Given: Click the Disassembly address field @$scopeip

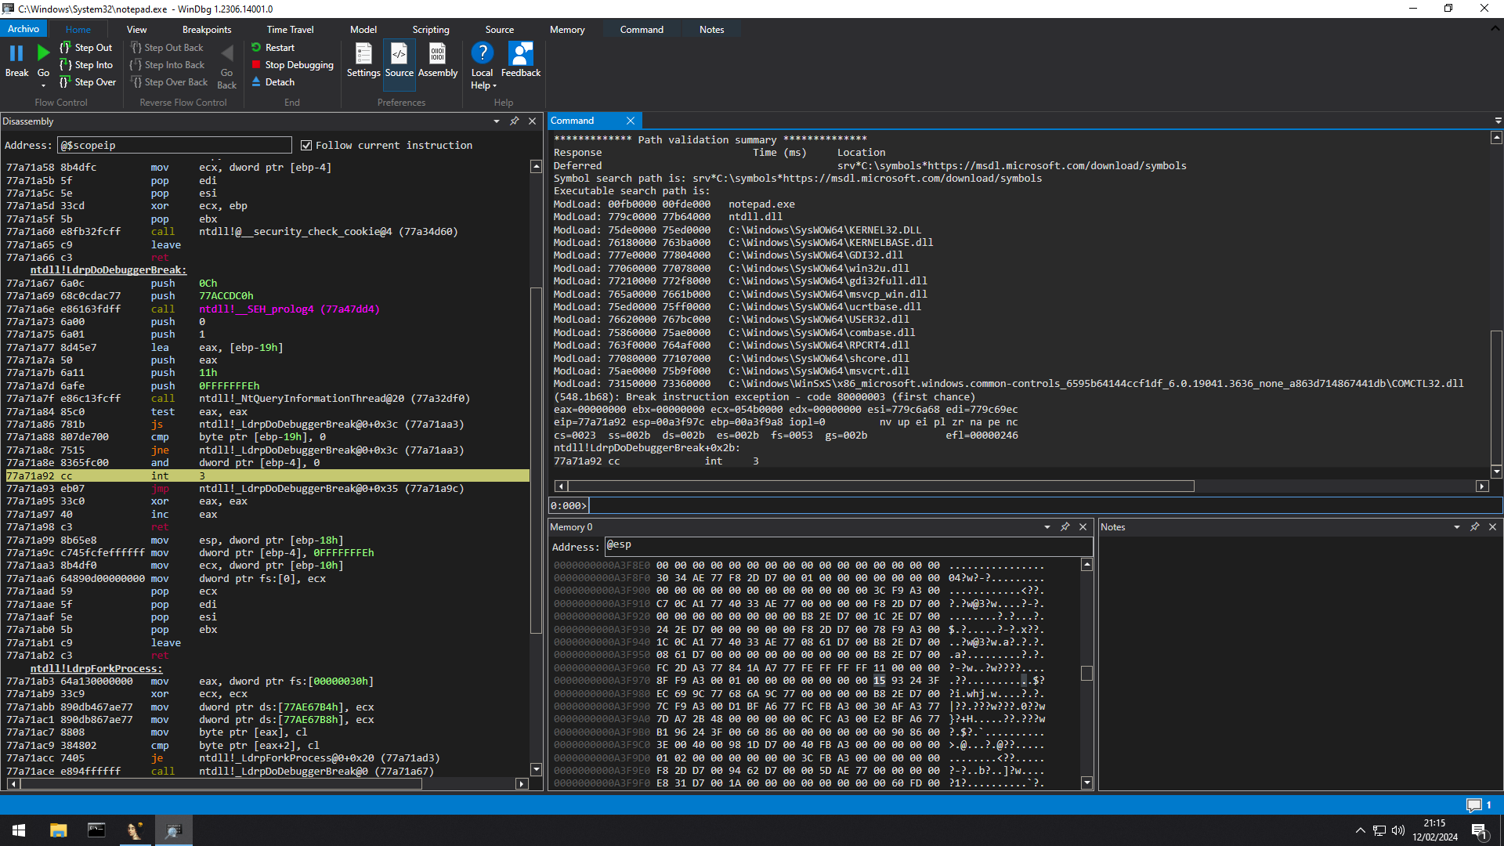Looking at the screenshot, I should pyautogui.click(x=174, y=146).
